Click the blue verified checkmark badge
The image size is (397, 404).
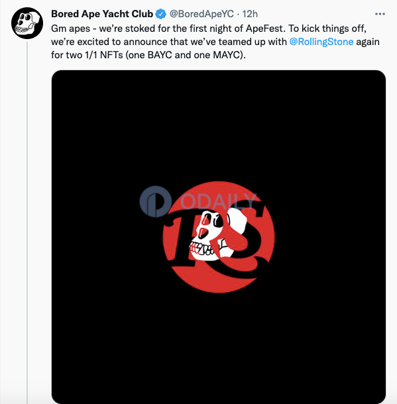(x=161, y=14)
